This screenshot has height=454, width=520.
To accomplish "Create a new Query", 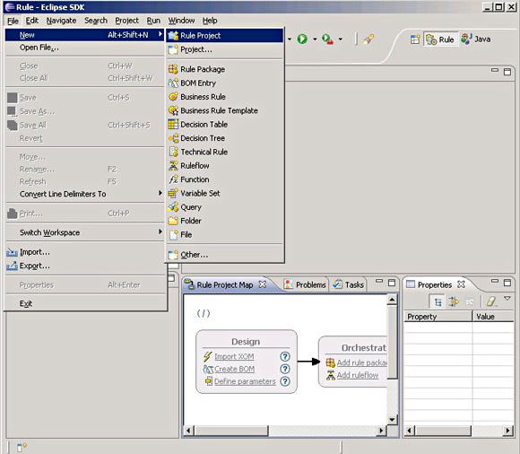I will (x=225, y=207).
